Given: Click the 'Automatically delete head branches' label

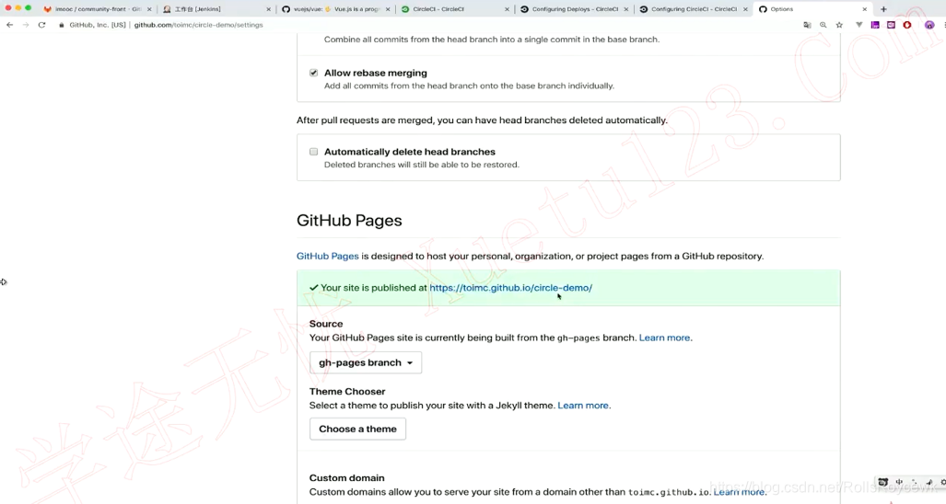Looking at the screenshot, I should pos(410,152).
